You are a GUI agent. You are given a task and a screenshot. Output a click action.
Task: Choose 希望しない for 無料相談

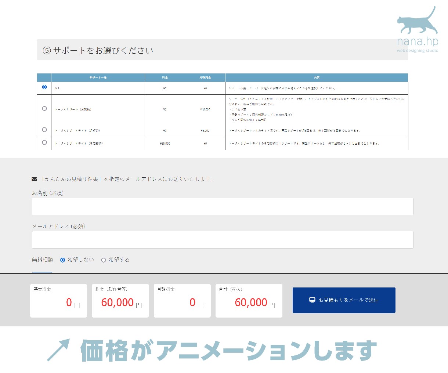click(x=62, y=260)
